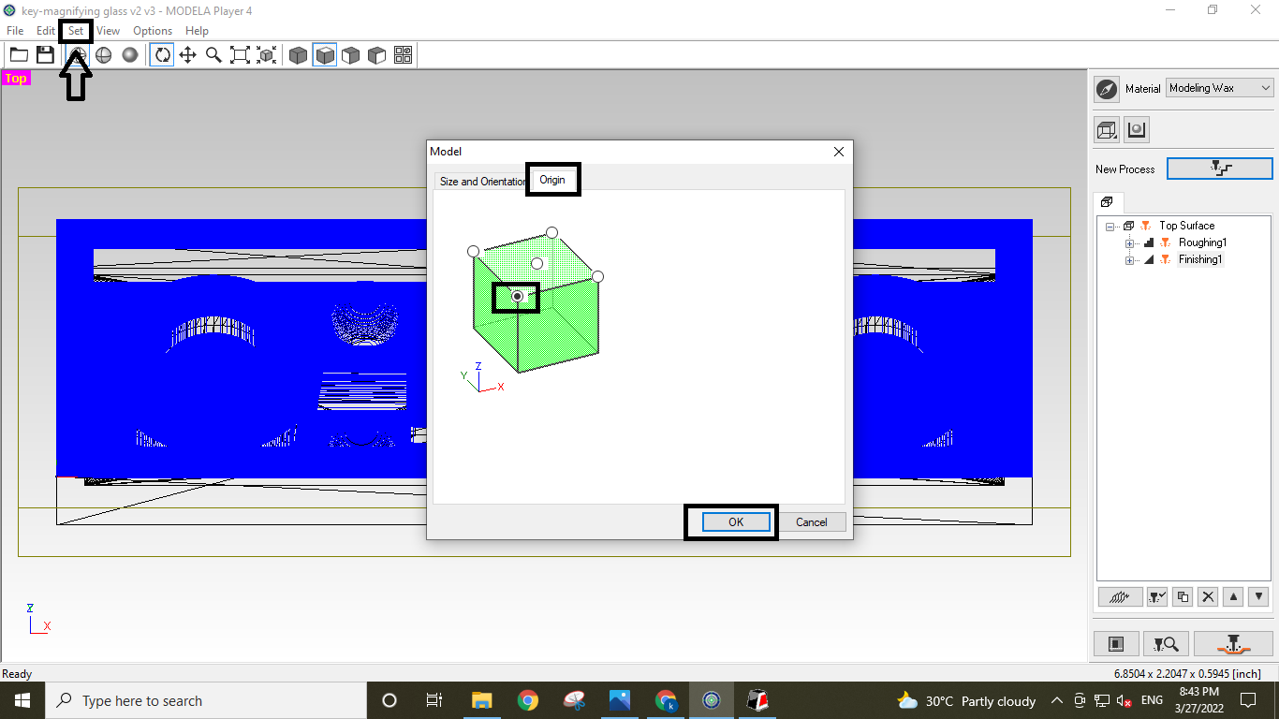Open the Modeling Form icon in right panel

[x=1137, y=130]
